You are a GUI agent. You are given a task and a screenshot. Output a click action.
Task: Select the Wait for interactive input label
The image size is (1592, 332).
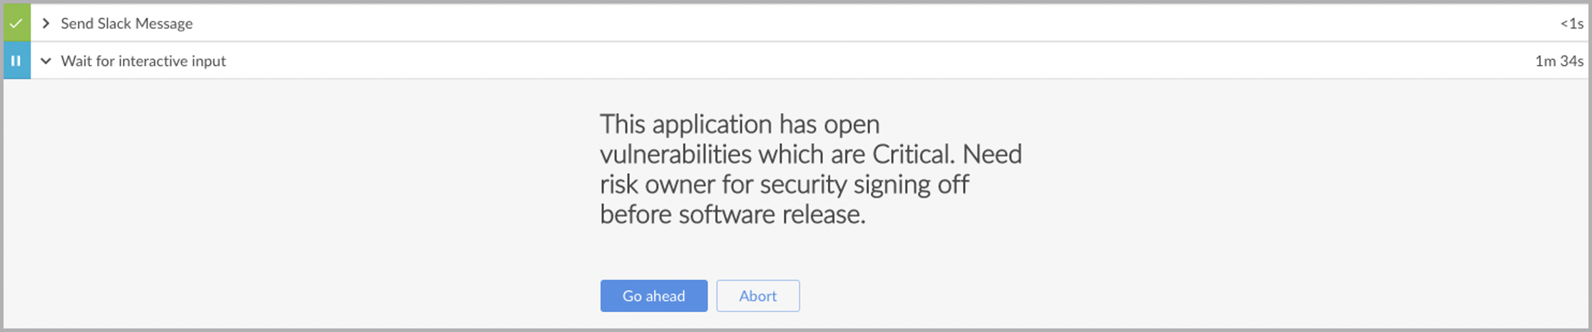coord(143,61)
